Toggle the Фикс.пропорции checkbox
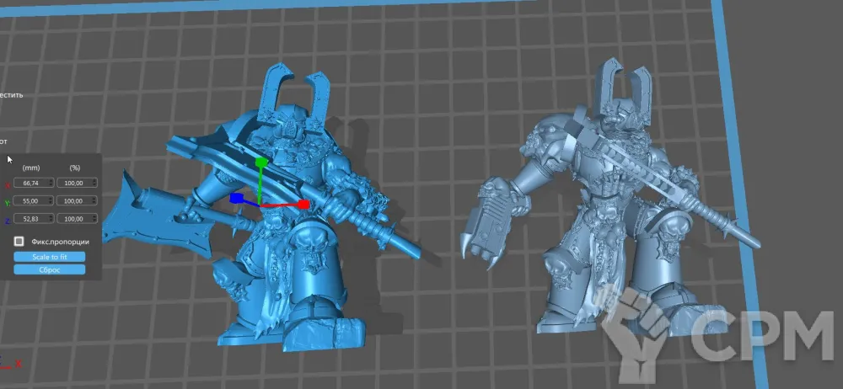Viewport: 843px width, 389px height. [x=19, y=241]
